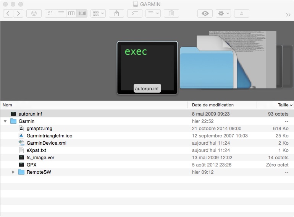
Task: Click the fs_image.ver file icon
Action: pyautogui.click(x=21, y=157)
